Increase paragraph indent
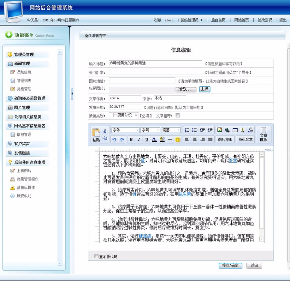 pyautogui.click(x=210, y=130)
